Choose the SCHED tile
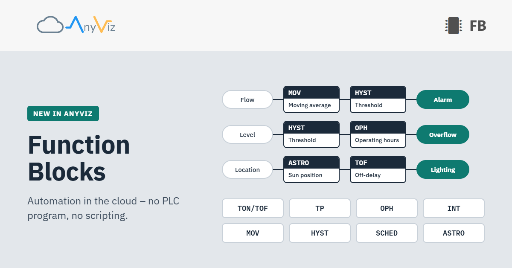 click(x=387, y=233)
